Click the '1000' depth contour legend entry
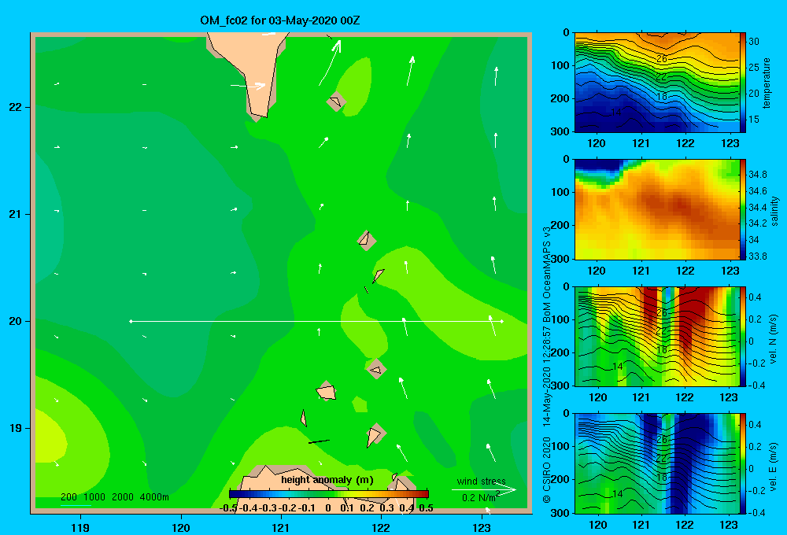This screenshot has height=535, width=787. click(94, 497)
